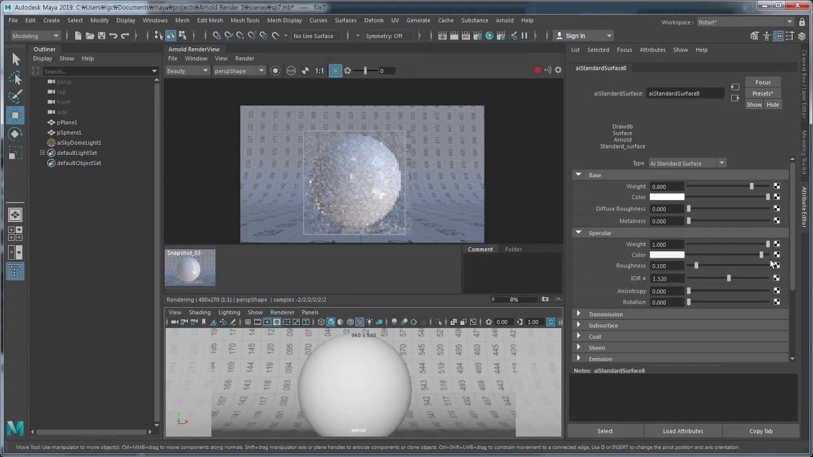Toggle the viewport grid display

pos(248,322)
